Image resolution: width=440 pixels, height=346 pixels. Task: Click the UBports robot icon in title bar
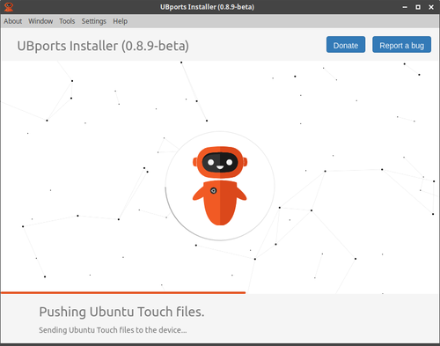pyautogui.click(x=9, y=7)
